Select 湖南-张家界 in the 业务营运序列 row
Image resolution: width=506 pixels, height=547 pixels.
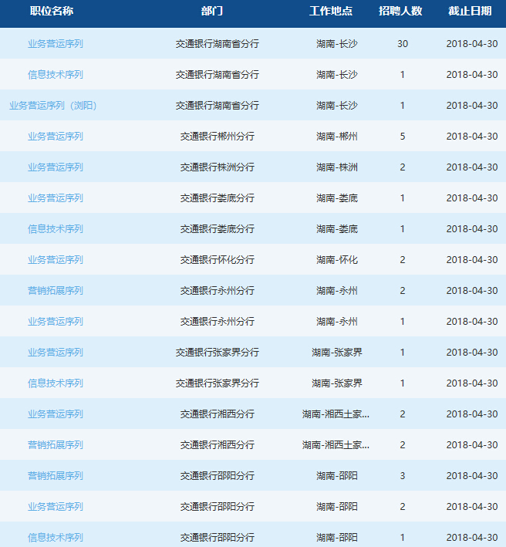pos(337,353)
